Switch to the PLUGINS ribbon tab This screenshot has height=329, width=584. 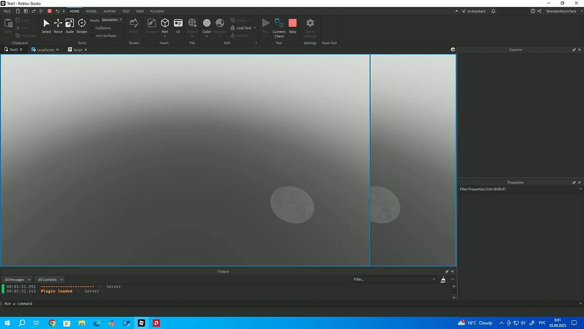pos(157,11)
